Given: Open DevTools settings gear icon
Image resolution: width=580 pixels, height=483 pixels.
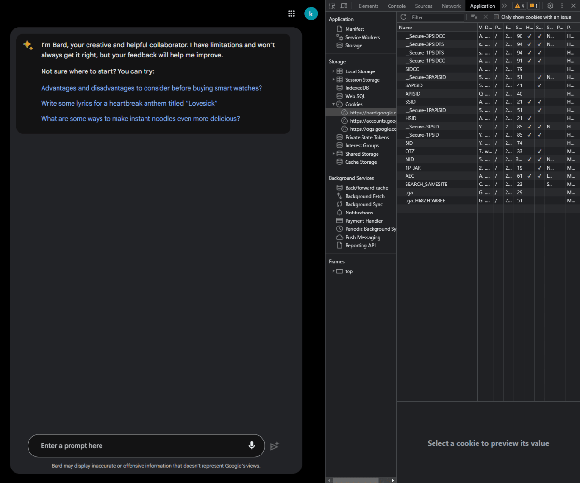Looking at the screenshot, I should coord(550,6).
